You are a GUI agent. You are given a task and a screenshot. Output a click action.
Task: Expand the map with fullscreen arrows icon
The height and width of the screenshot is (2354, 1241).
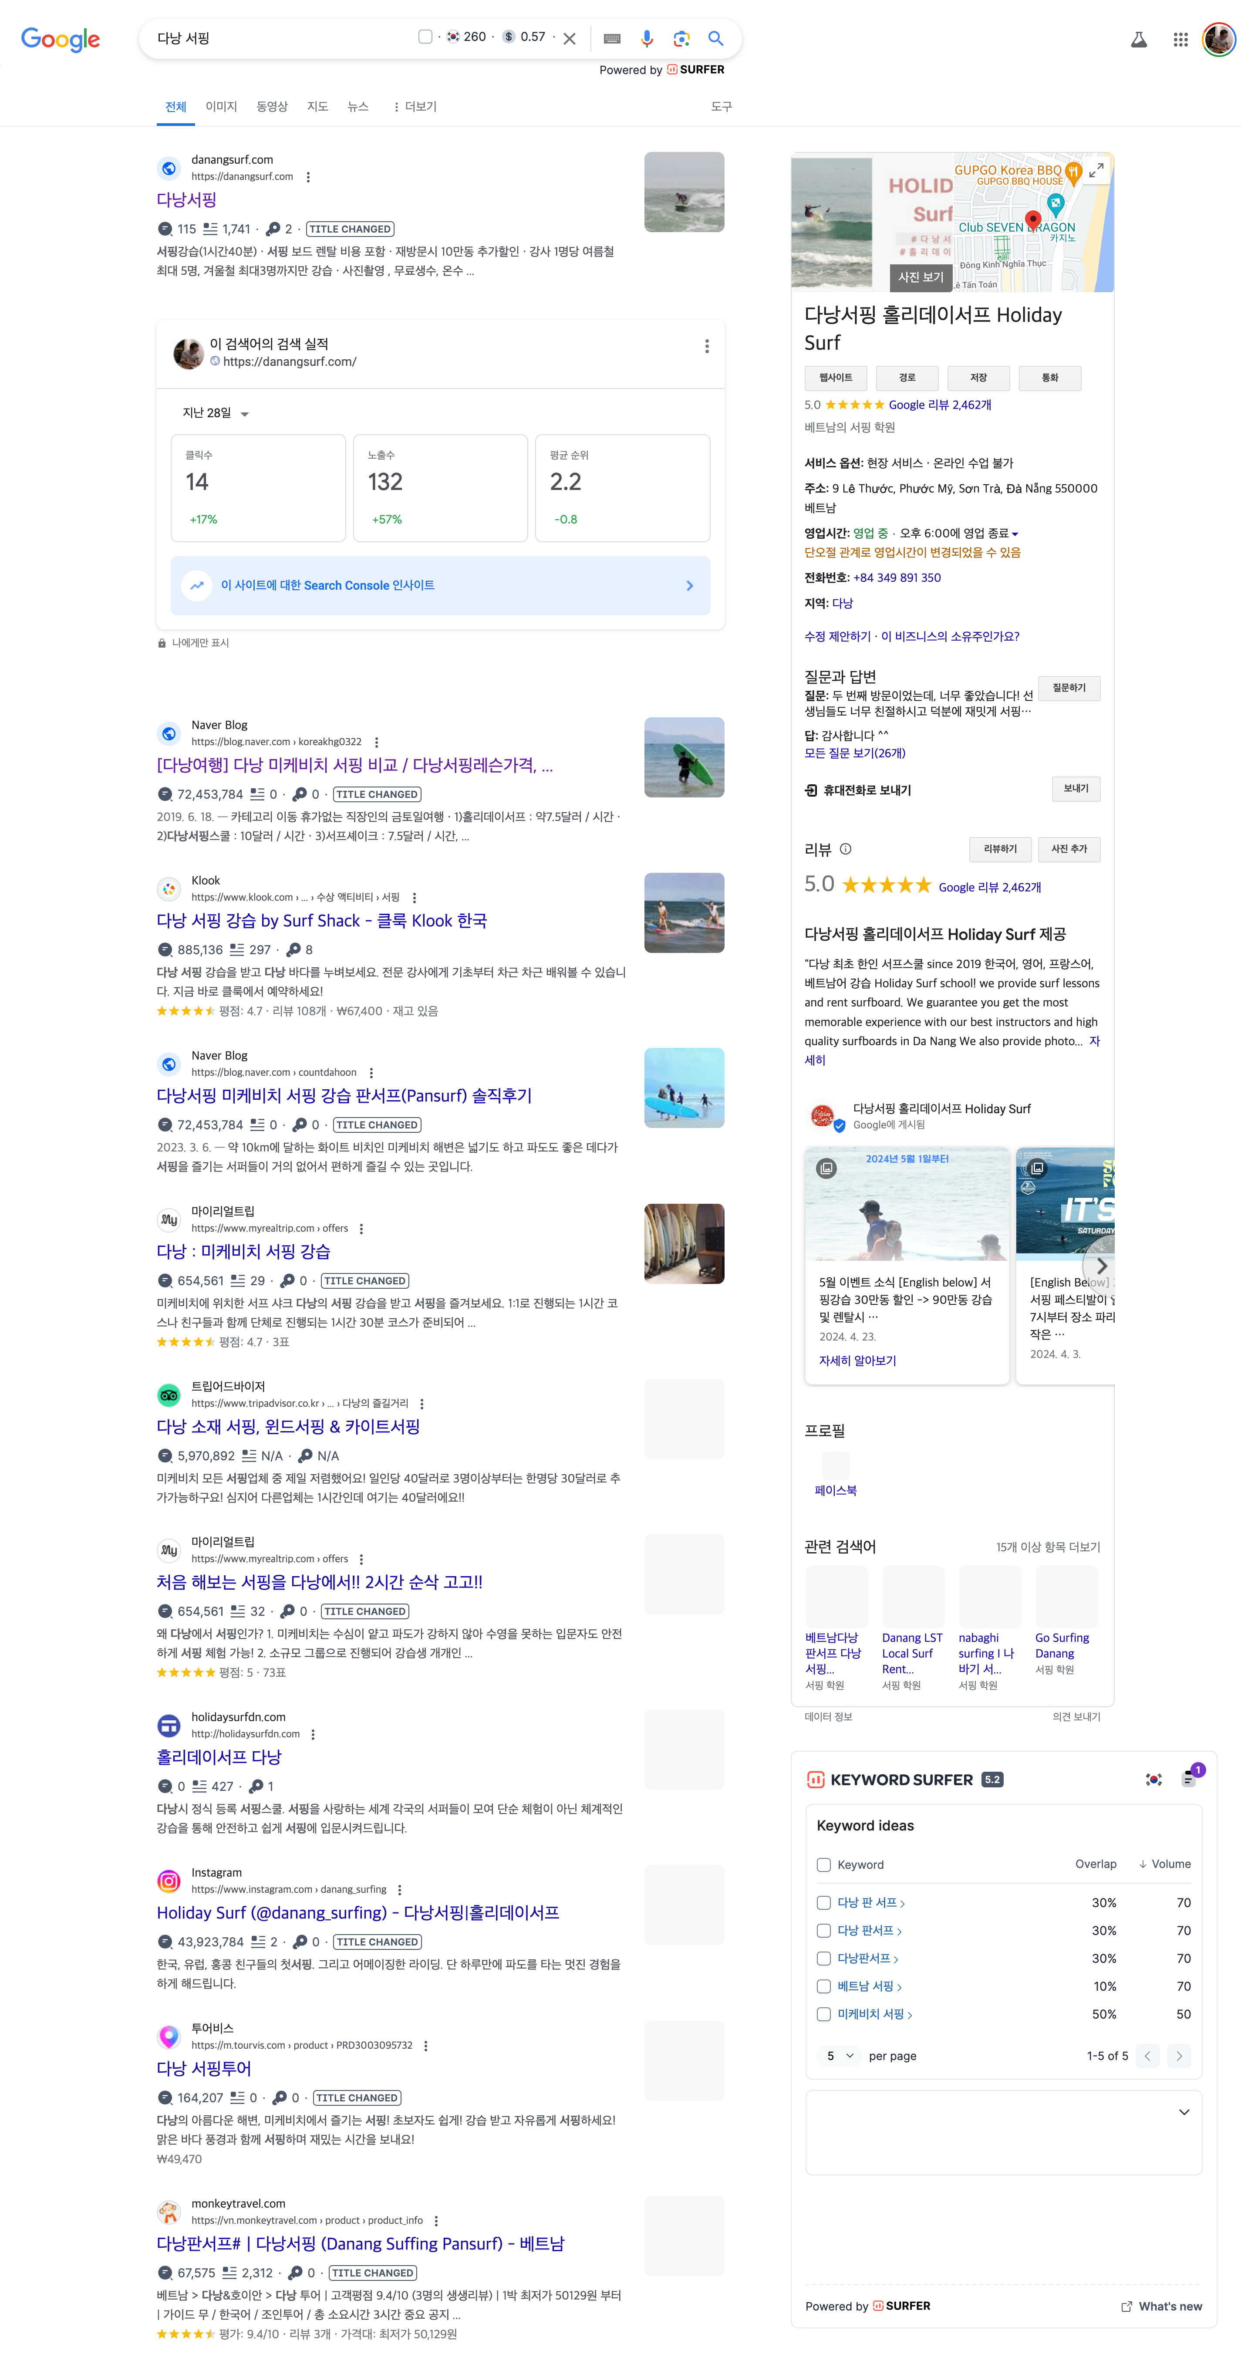[x=1096, y=170]
